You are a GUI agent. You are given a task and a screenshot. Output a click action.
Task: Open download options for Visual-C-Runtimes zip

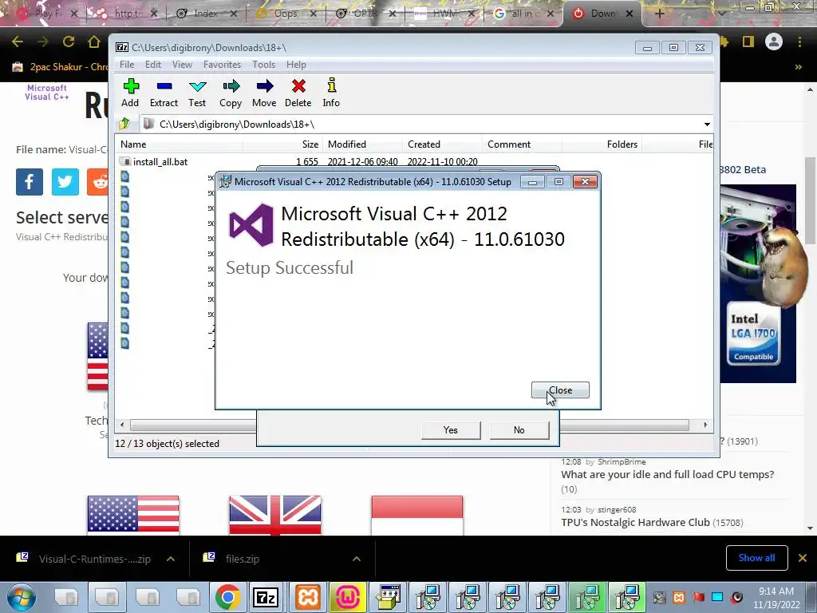pos(171,559)
